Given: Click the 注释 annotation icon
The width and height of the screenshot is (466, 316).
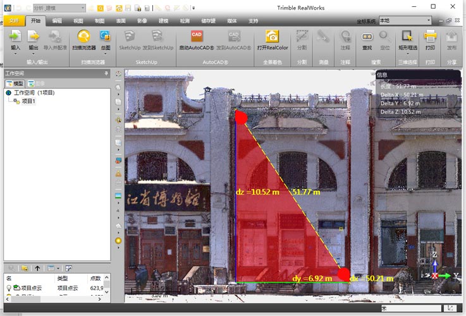Looking at the screenshot, I should point(345,36).
